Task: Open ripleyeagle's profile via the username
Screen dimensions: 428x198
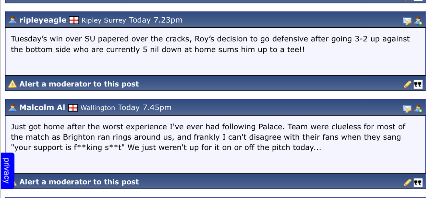Action: click(43, 20)
